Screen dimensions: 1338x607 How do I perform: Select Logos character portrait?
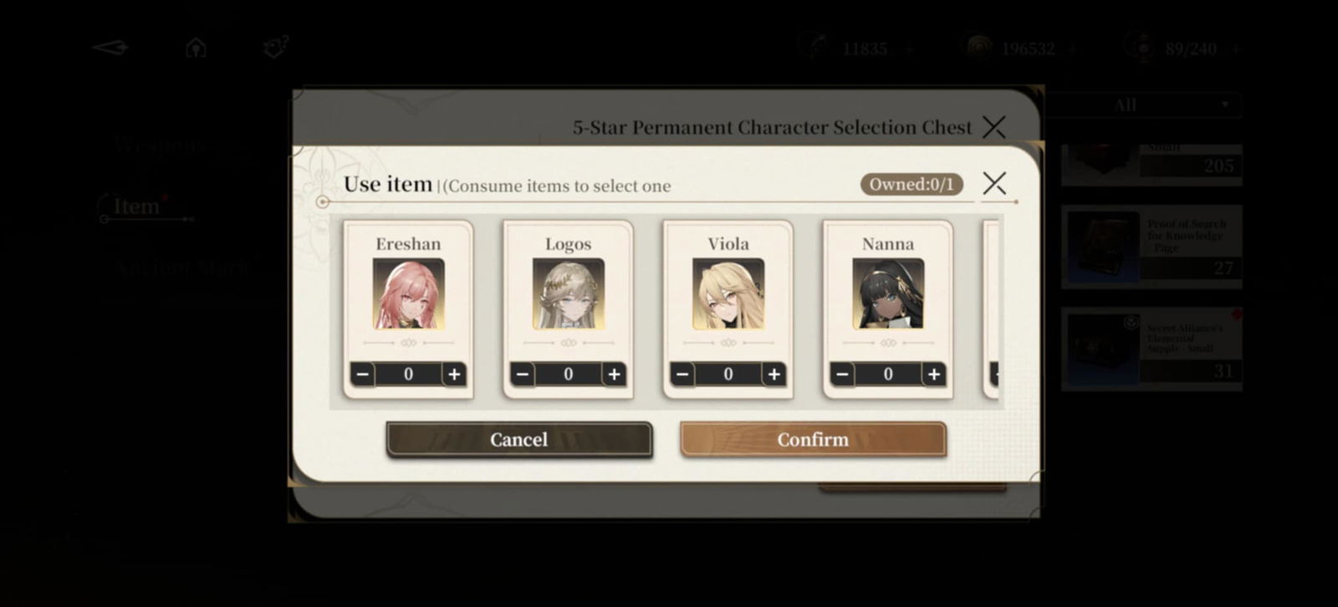[569, 293]
